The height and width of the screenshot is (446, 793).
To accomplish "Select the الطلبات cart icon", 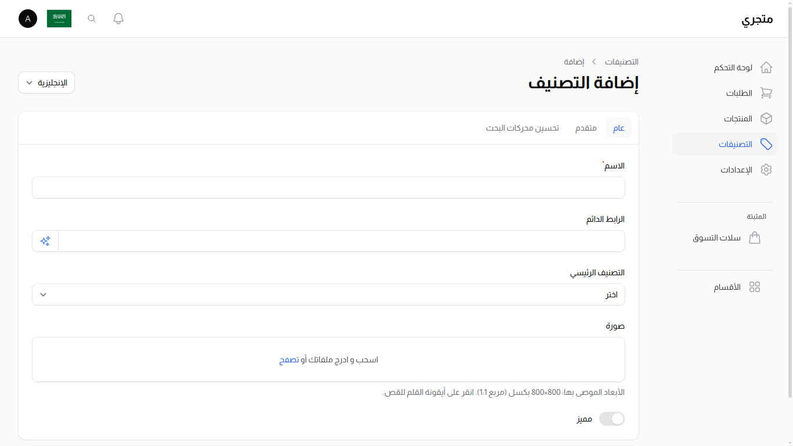I will pos(766,93).
